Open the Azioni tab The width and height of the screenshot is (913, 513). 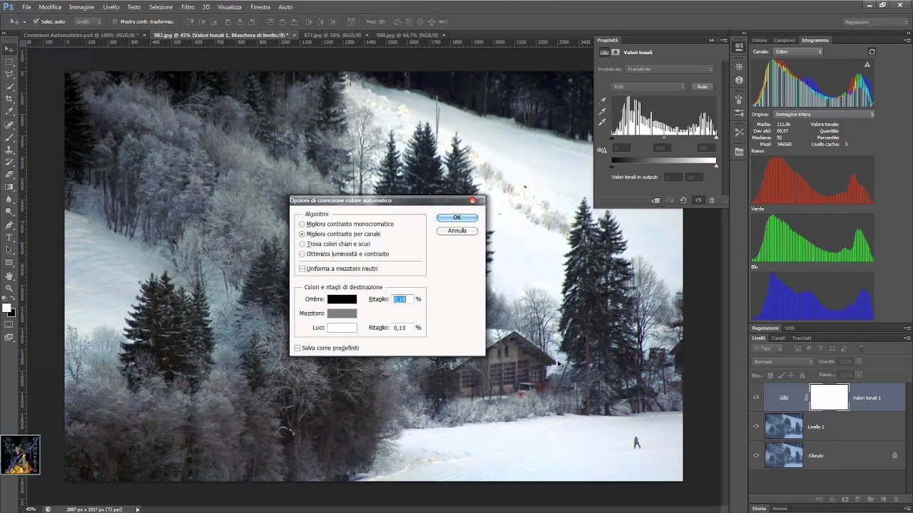coord(780,508)
